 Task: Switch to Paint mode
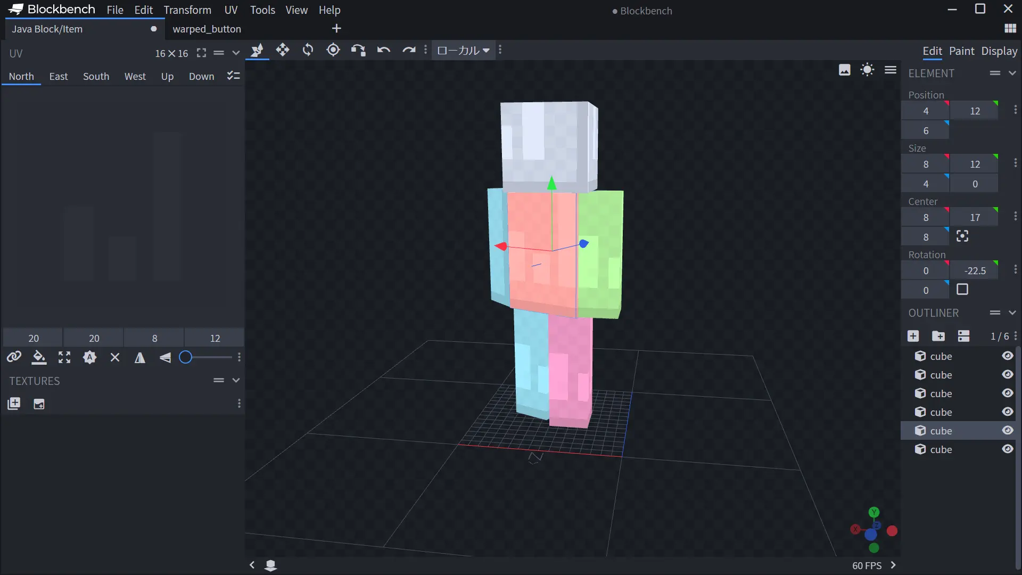pyautogui.click(x=961, y=51)
